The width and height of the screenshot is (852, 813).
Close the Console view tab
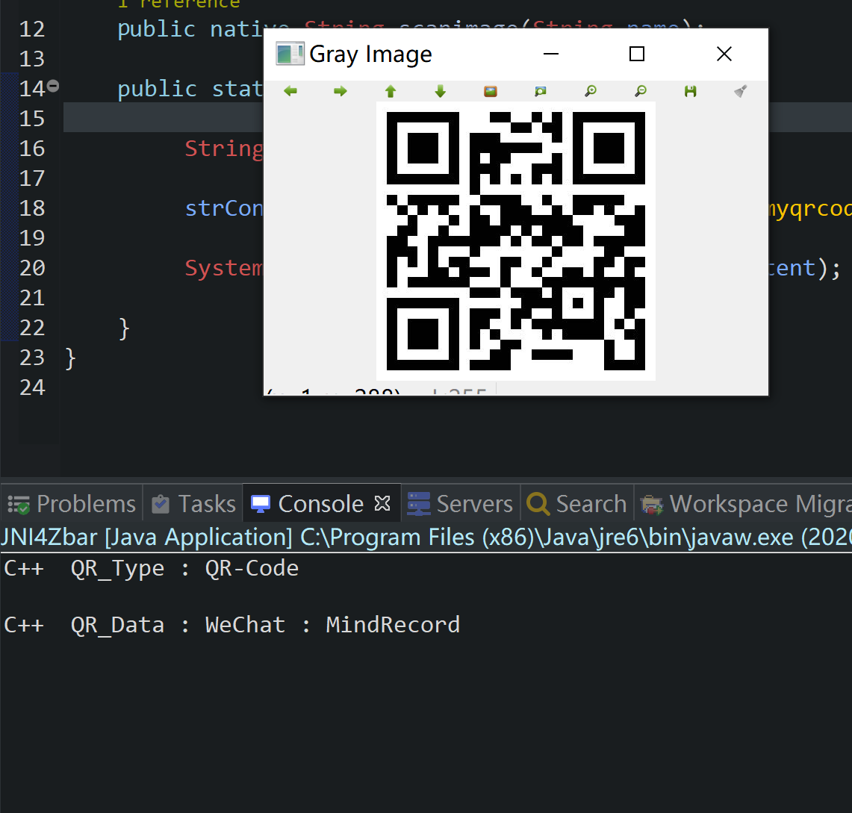click(x=382, y=503)
